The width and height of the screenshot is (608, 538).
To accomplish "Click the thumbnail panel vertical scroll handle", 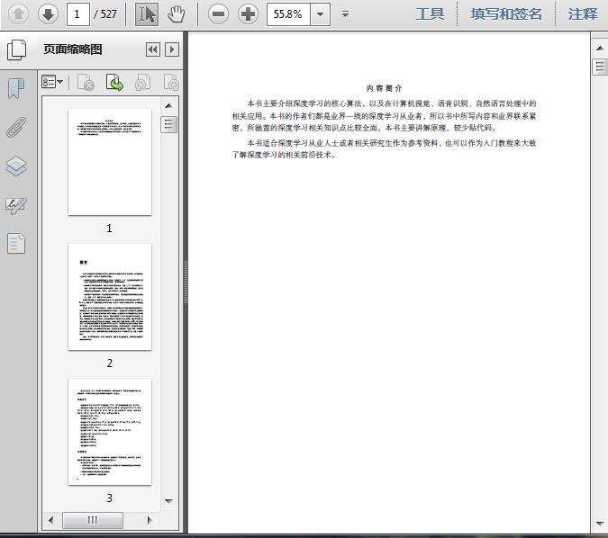I will tap(169, 124).
